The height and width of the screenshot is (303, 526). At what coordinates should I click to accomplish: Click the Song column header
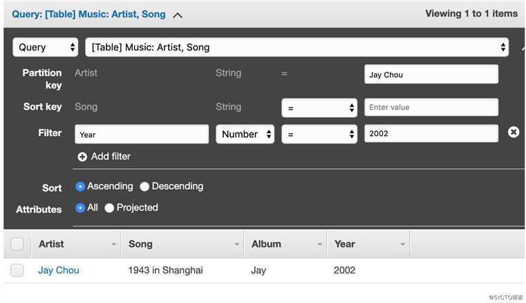[182, 244]
